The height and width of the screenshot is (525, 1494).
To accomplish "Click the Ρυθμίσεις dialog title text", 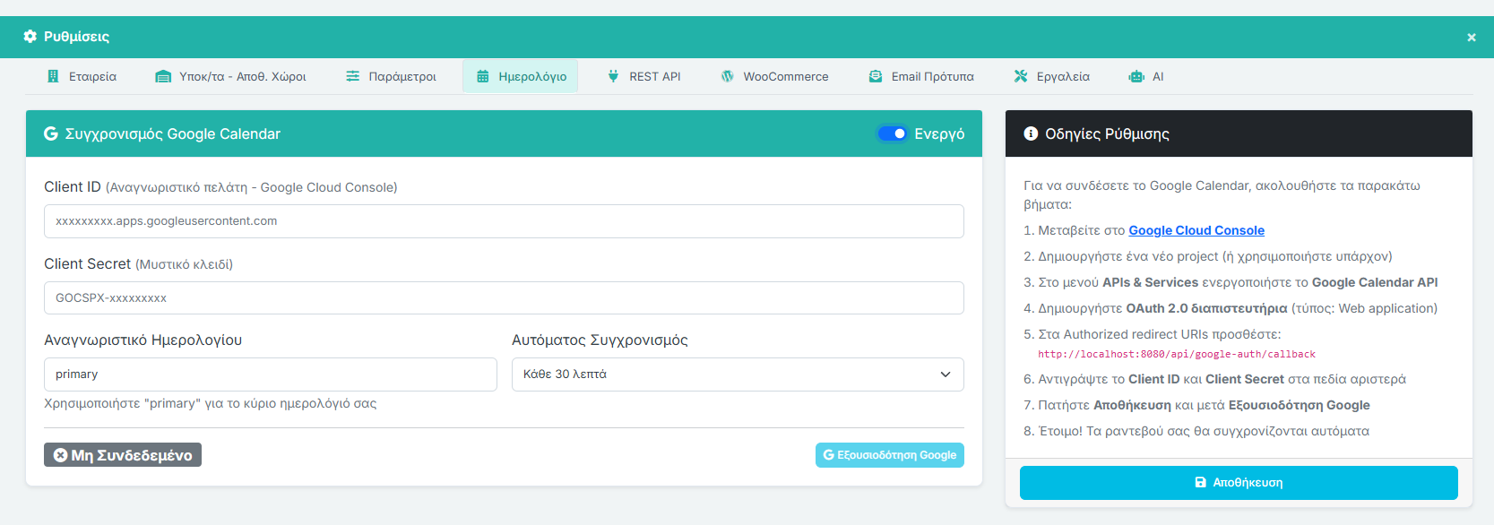I will point(76,37).
